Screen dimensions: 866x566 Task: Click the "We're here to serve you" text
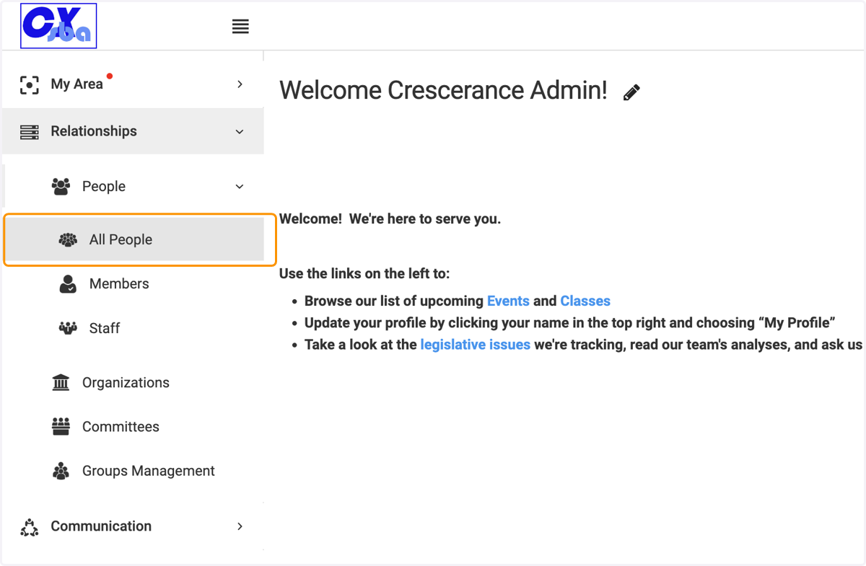425,218
